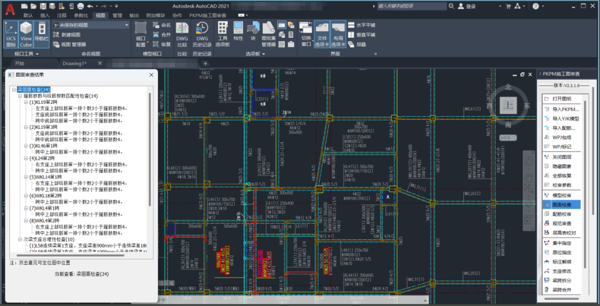Open the help question mark icon
Viewport: 600px width, 306px height.
pos(536,6)
